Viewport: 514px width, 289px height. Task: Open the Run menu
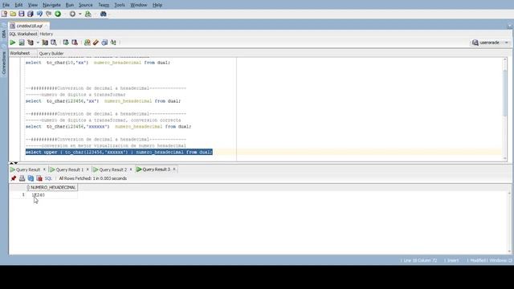[x=70, y=5]
